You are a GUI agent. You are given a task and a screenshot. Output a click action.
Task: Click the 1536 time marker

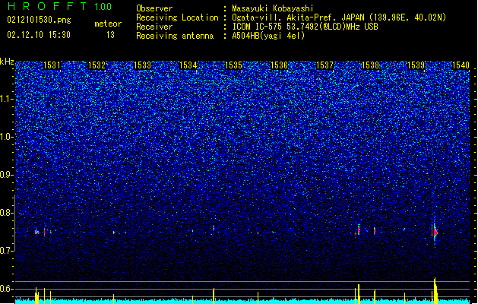279,65
